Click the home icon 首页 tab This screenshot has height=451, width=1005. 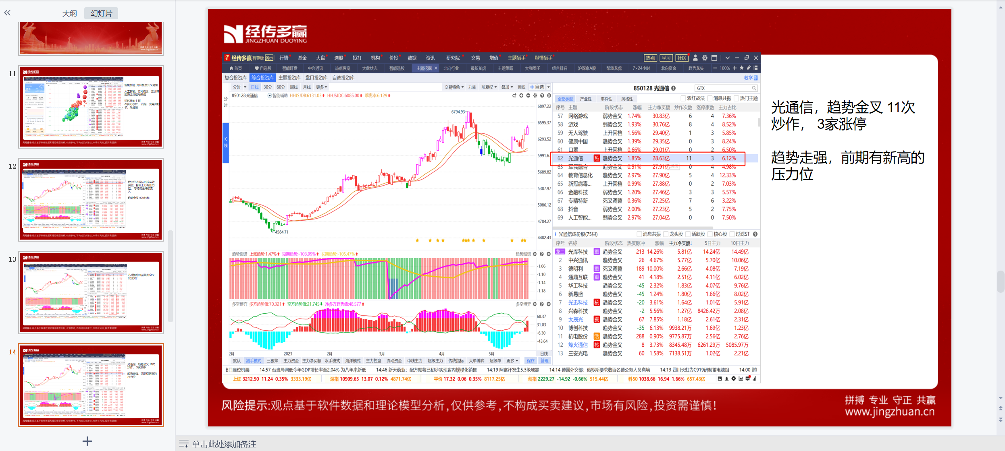point(235,68)
